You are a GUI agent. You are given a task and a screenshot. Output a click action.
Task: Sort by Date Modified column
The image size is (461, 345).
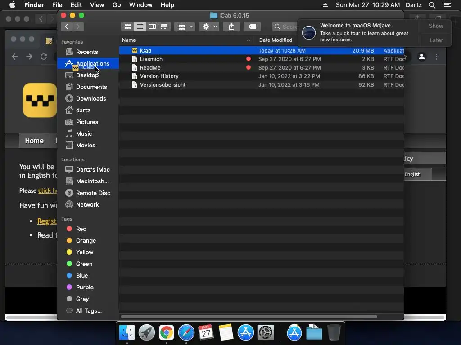[276, 40]
